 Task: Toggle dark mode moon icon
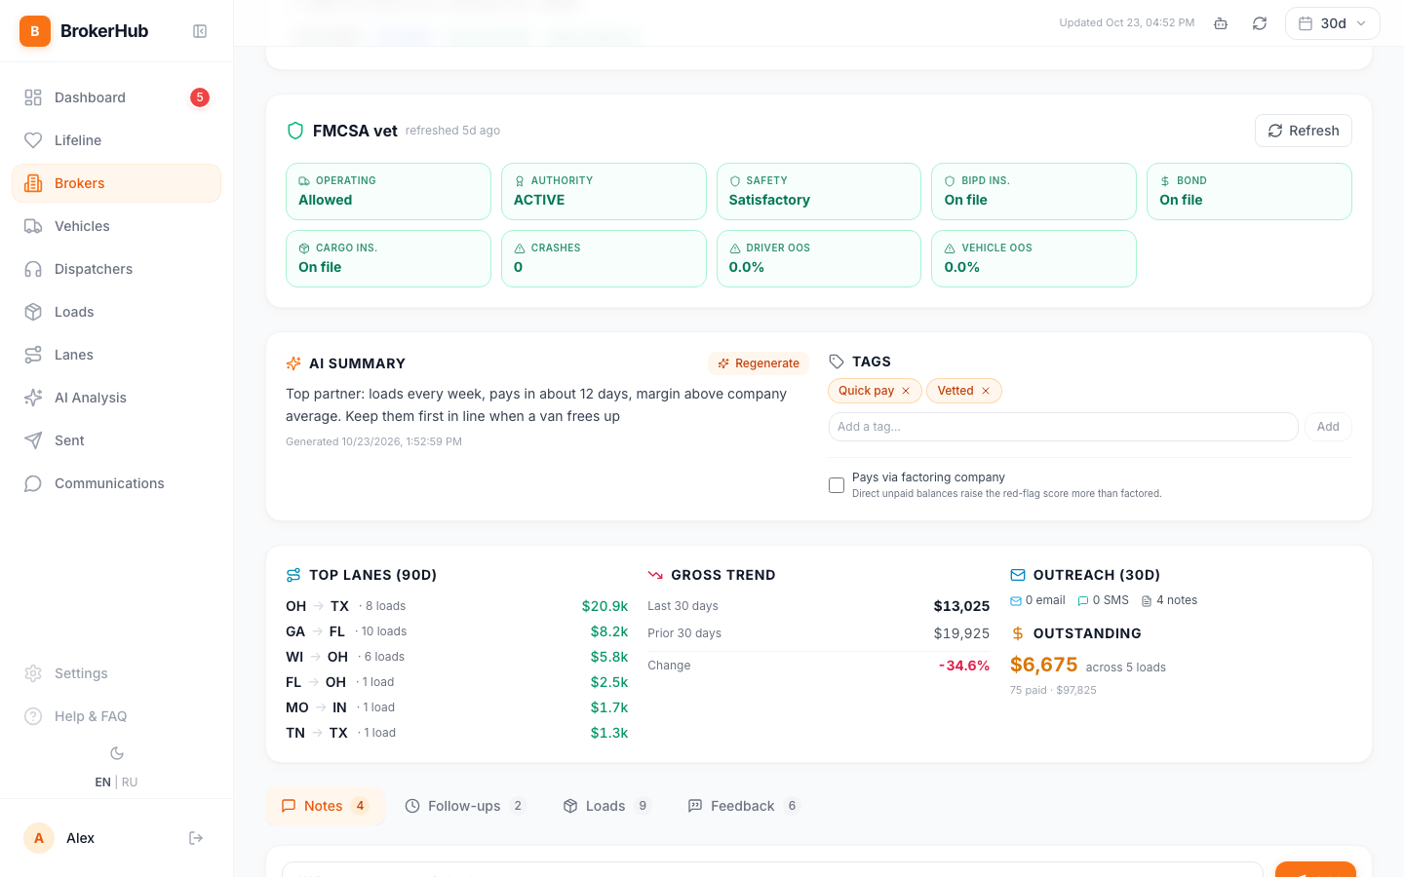point(117,753)
